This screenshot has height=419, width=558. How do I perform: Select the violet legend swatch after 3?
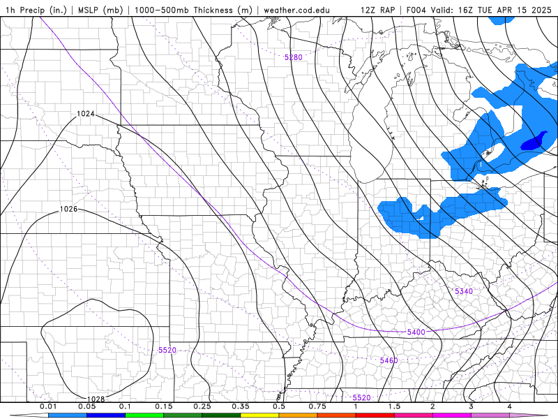[490, 416]
